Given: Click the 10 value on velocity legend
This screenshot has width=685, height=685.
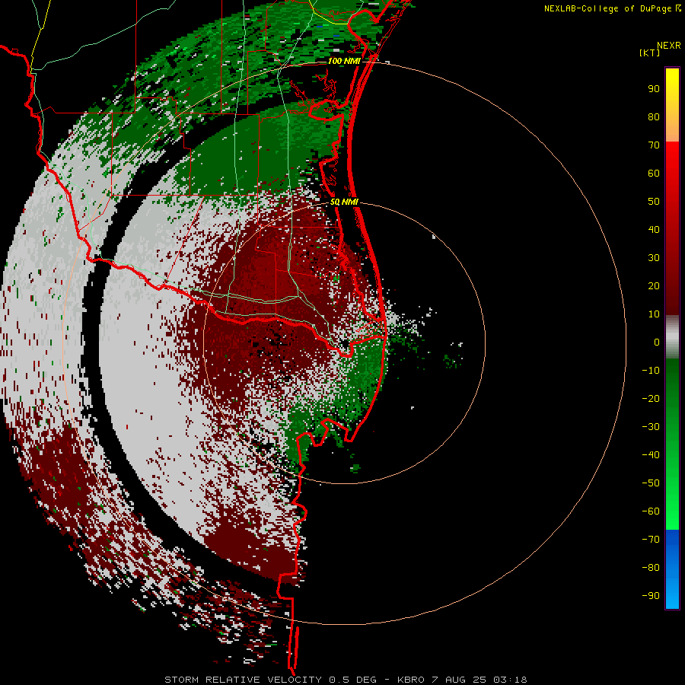Looking at the screenshot, I should pos(654,314).
